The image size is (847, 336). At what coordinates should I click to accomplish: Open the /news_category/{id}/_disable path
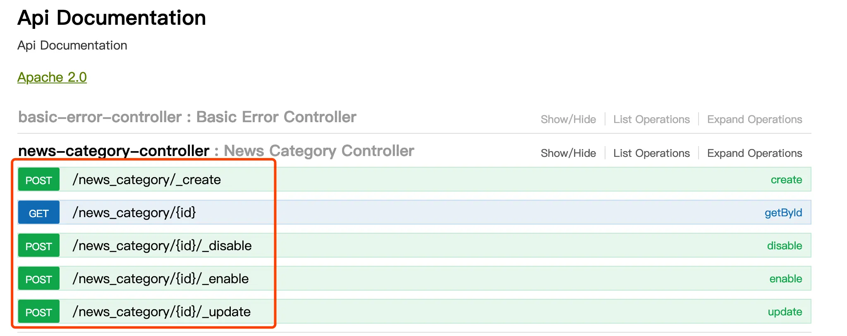(162, 246)
